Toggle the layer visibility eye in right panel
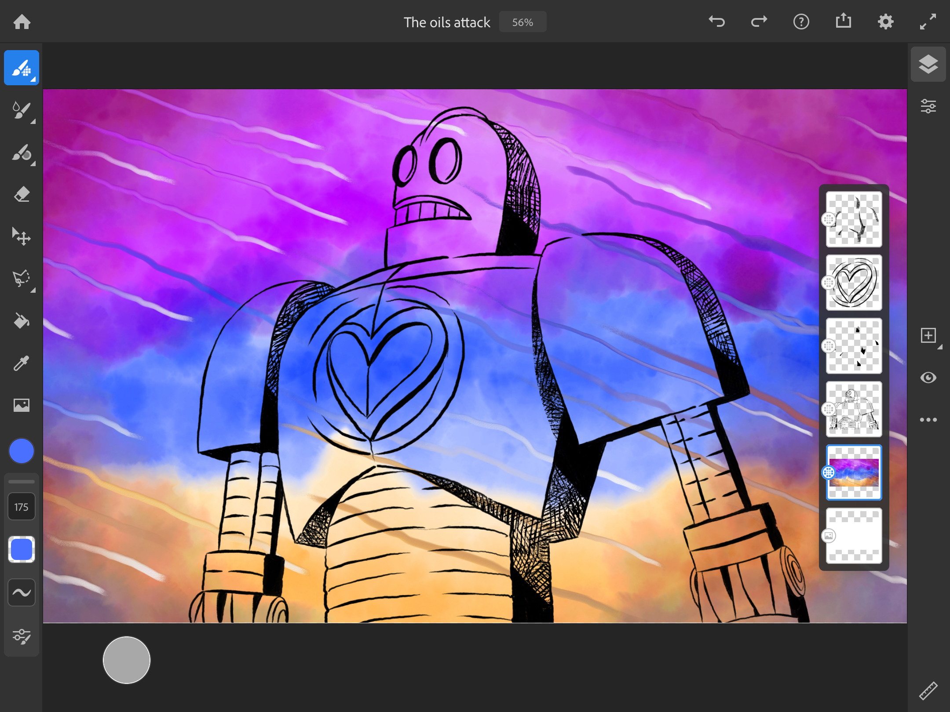The height and width of the screenshot is (712, 950). point(929,377)
